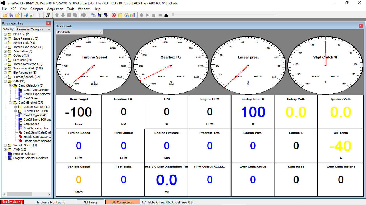Viewport: 366px width, 205px height.
Task: Expand the RPM Limit folder
Action: pos(5,60)
